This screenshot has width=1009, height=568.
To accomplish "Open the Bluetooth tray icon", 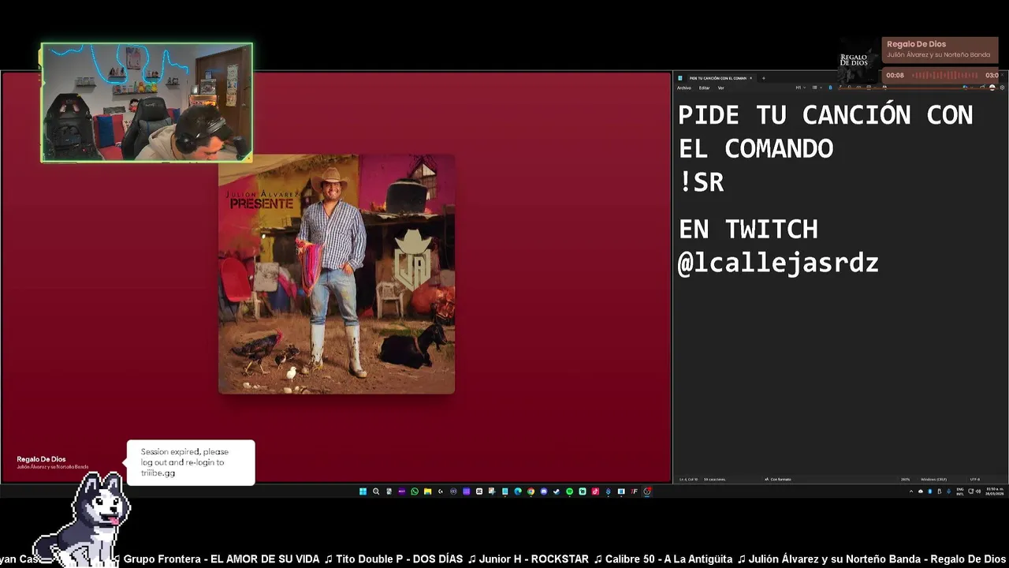I will 929,491.
